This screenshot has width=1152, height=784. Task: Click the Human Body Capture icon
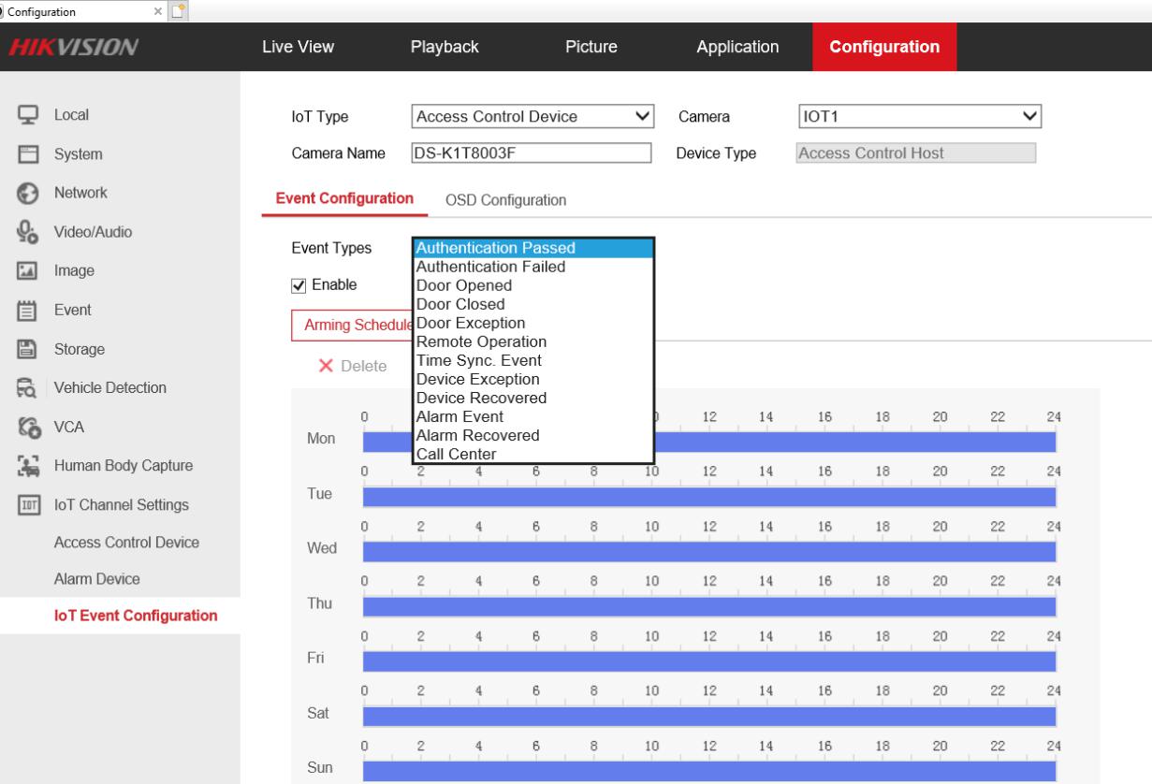coord(28,466)
